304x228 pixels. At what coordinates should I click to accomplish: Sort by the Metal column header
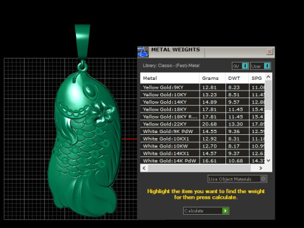coord(170,78)
